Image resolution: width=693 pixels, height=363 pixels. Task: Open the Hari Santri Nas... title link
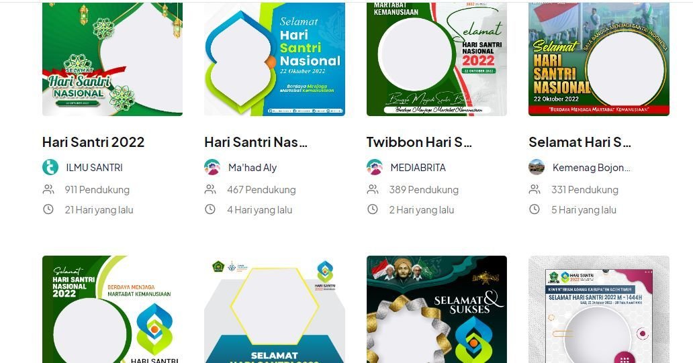(255, 142)
